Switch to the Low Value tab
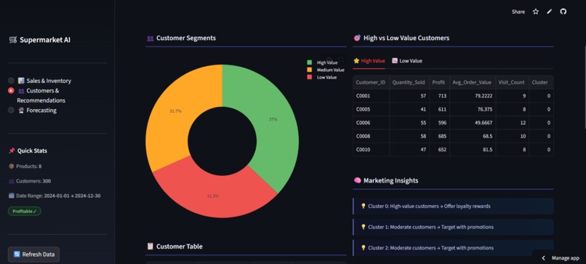 [407, 60]
